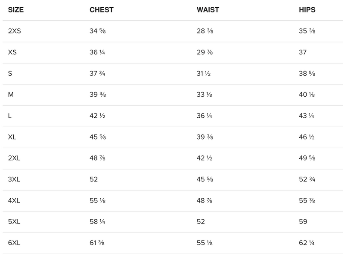Screen dimensions: 343x259
Task: Select the 3XL size row label
Action: click(14, 179)
